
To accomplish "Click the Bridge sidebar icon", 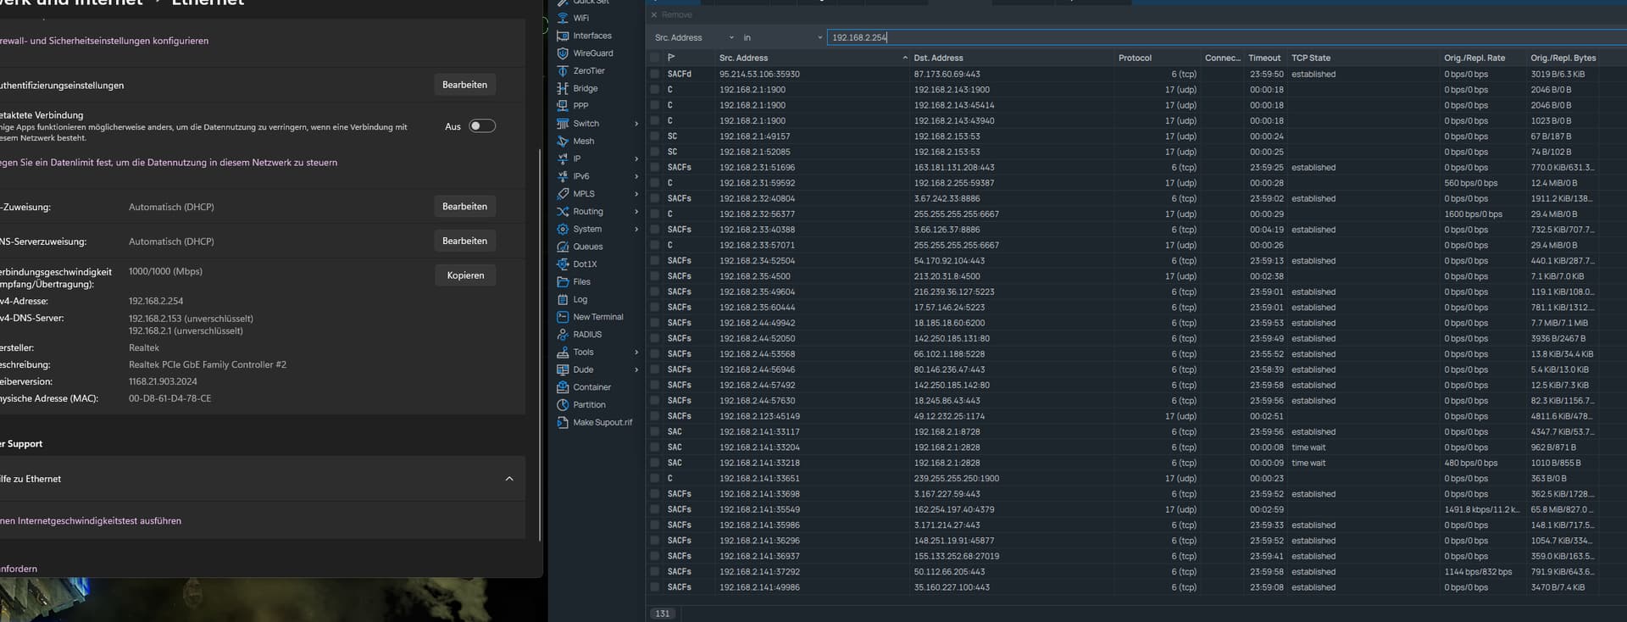I will (563, 88).
